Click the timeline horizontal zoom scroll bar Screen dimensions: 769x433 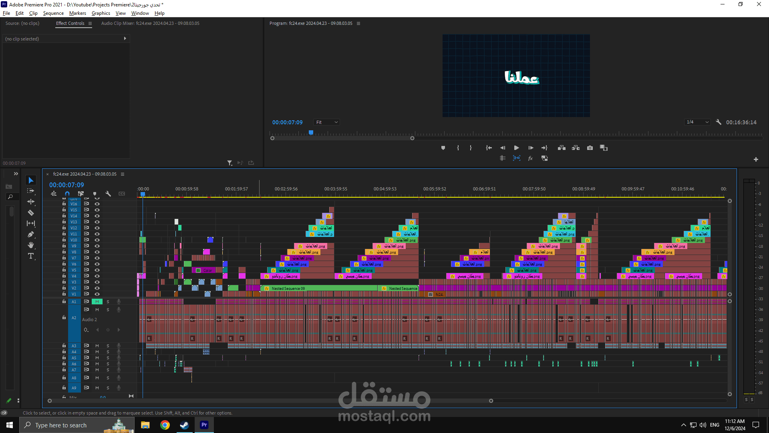[x=270, y=401]
